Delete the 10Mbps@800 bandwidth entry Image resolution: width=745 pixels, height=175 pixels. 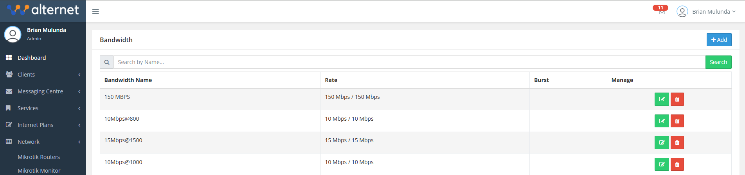[x=677, y=121]
